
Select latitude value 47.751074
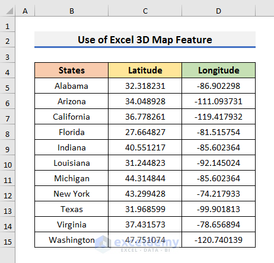coord(145,240)
